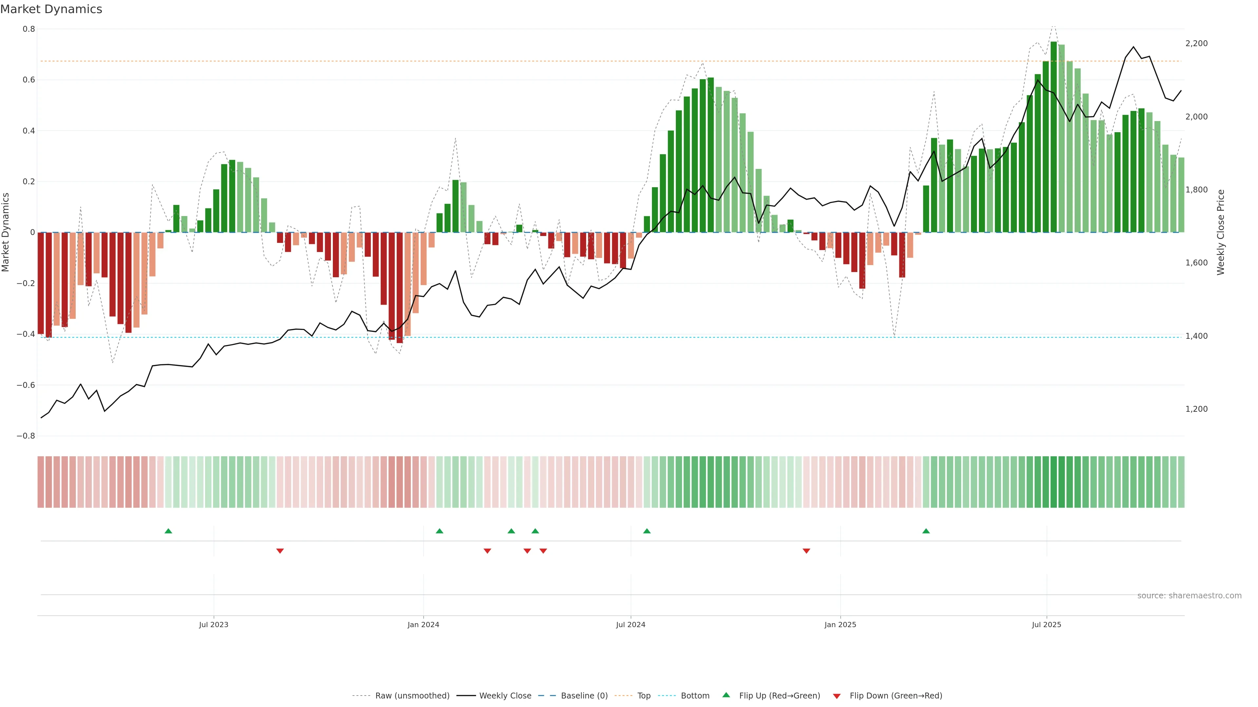This screenshot has height=707, width=1258.
Task: Click the Flip Up legend triangle icon
Action: click(726, 695)
